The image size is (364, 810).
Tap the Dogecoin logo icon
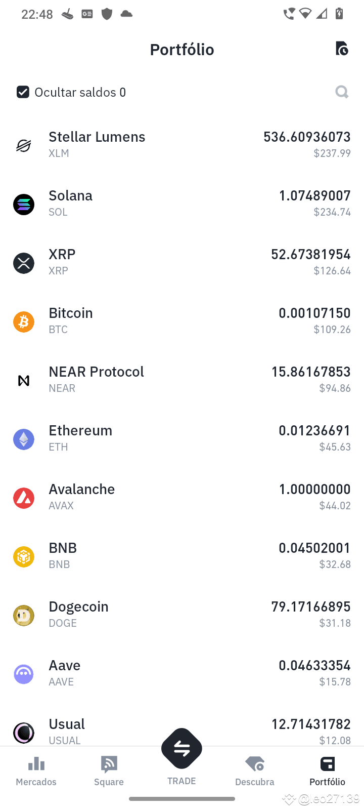[x=24, y=616]
